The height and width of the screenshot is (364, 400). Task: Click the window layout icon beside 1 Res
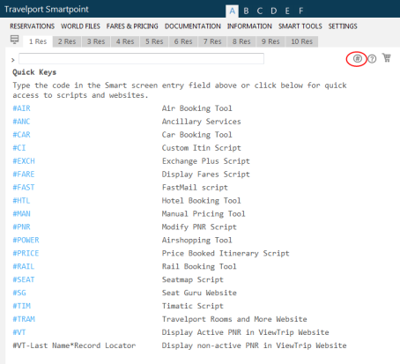[x=14, y=40]
